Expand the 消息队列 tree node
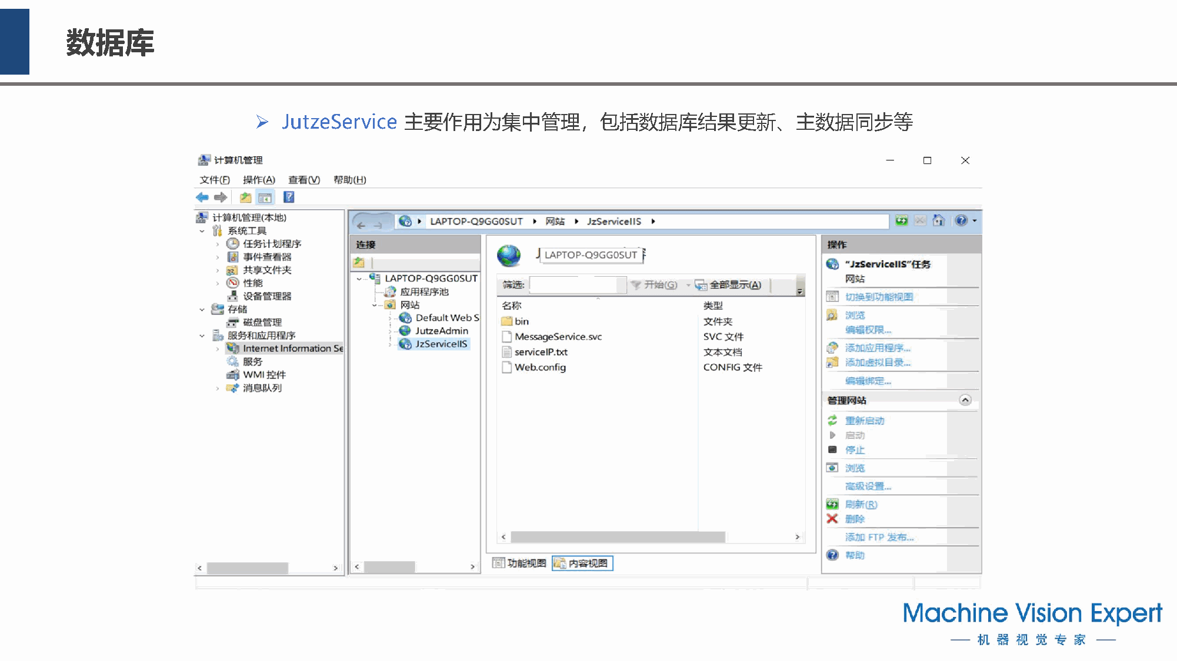 click(x=217, y=388)
